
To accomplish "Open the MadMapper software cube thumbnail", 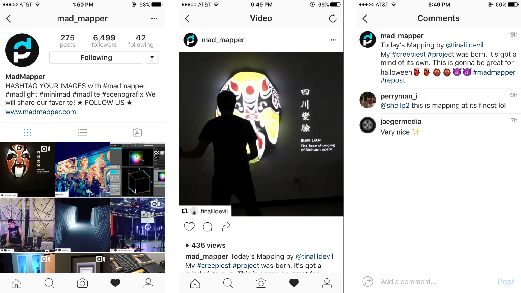I will click(x=138, y=170).
